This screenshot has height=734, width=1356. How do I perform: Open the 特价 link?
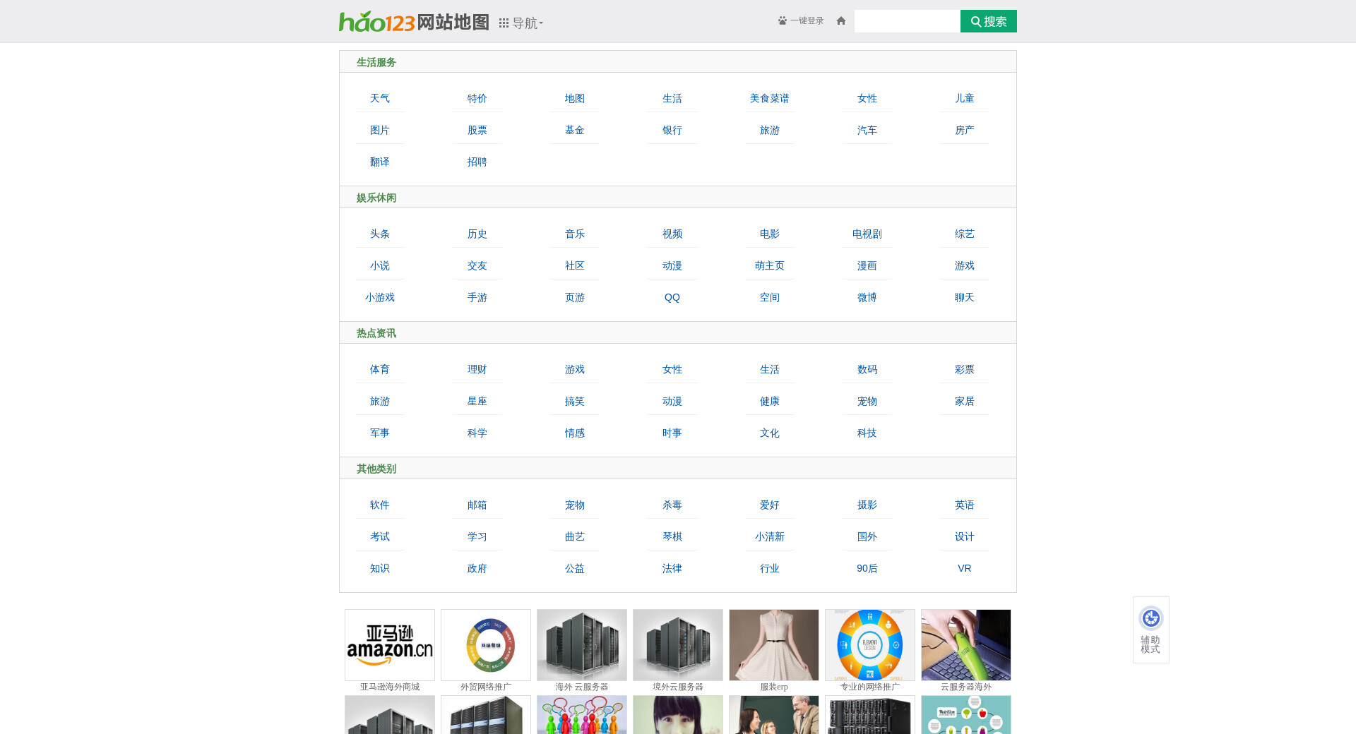tap(477, 99)
